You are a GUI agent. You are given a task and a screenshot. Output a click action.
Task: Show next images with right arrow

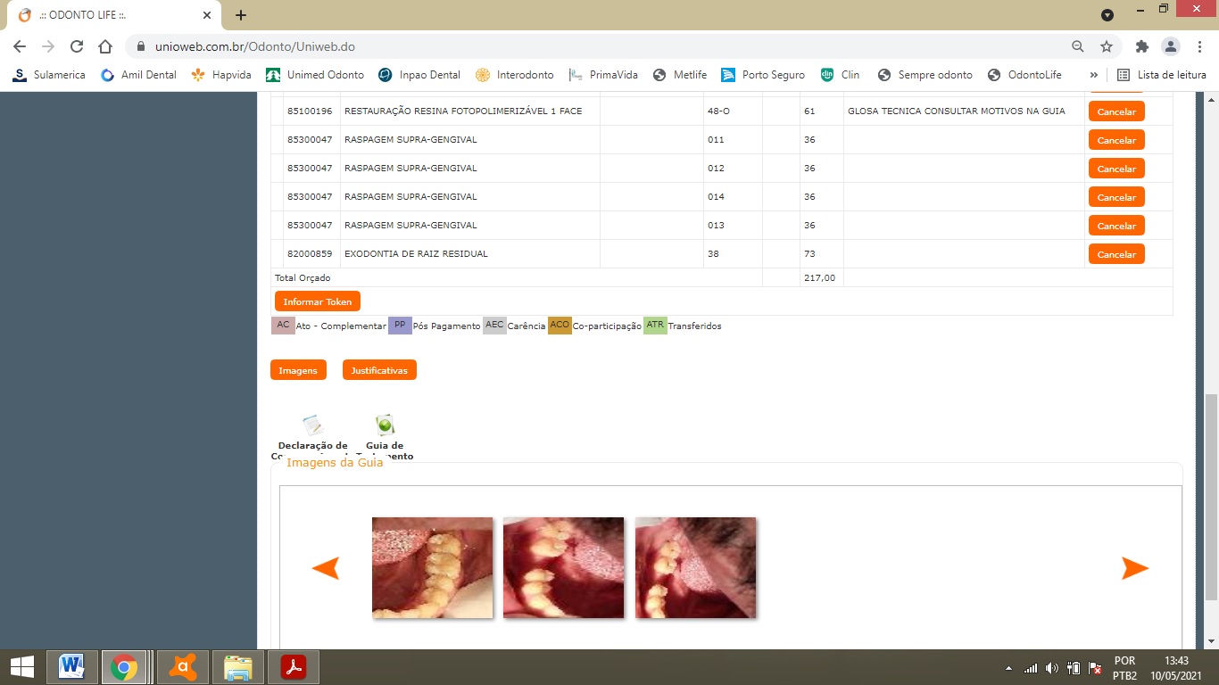click(1135, 568)
